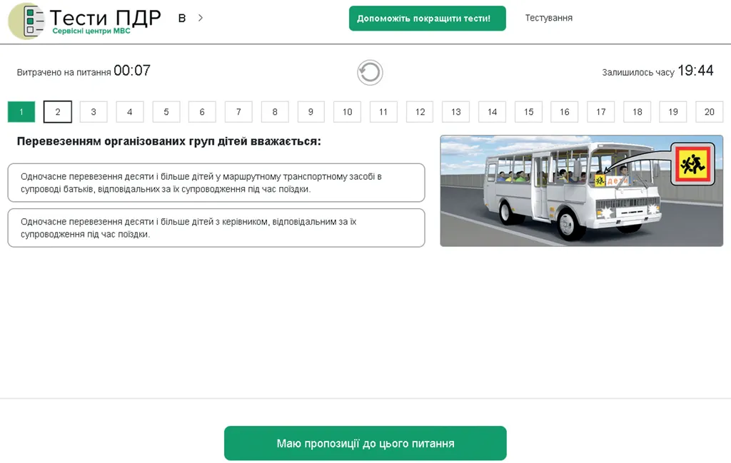This screenshot has height=463, width=731.
Task: Switch to question 8
Action: click(275, 112)
